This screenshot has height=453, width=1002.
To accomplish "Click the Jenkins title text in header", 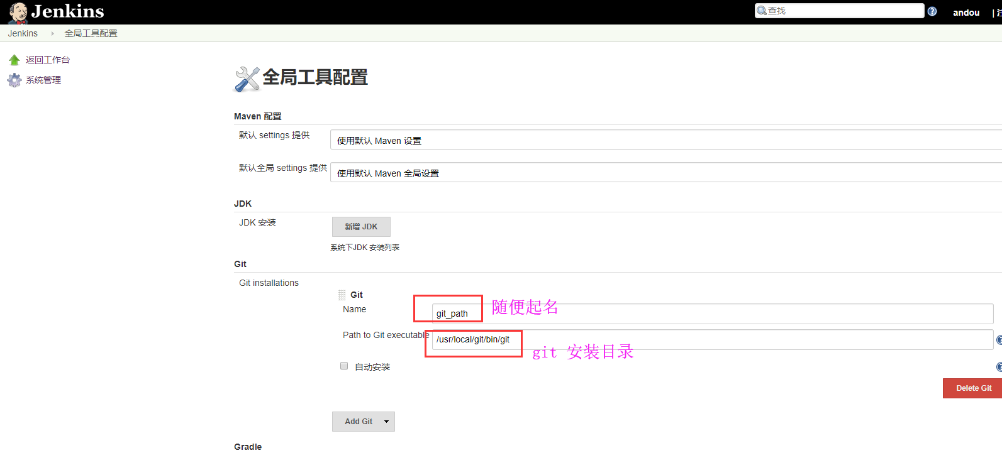I will [x=68, y=11].
